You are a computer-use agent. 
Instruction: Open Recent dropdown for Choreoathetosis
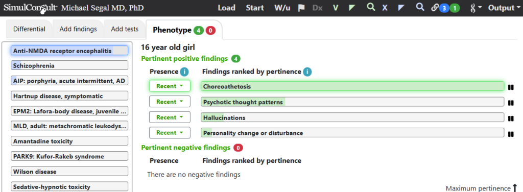(x=170, y=86)
